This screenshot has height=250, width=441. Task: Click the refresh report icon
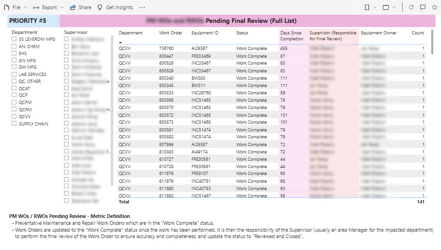click(x=411, y=7)
